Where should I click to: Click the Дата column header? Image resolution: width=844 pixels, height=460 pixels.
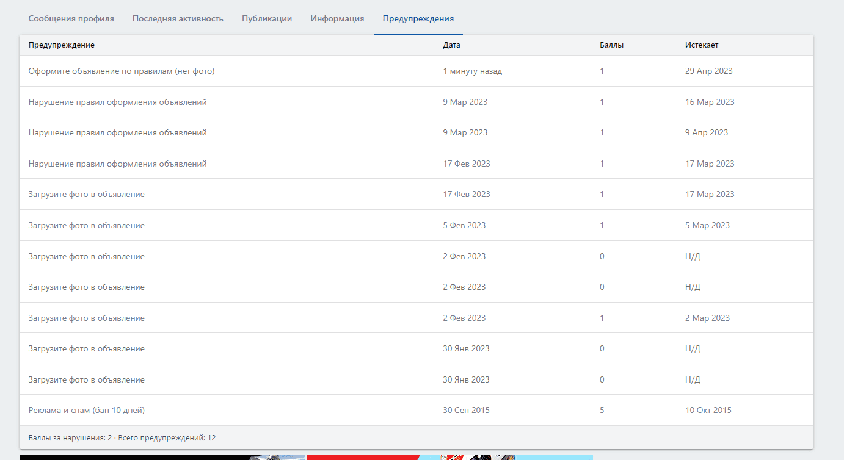[x=452, y=45]
